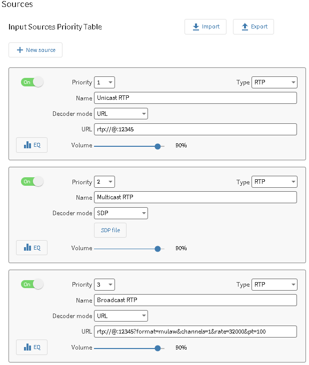The height and width of the screenshot is (365, 309).
Task: Click volume slider handle for Unicast RTP
Action: (x=158, y=146)
